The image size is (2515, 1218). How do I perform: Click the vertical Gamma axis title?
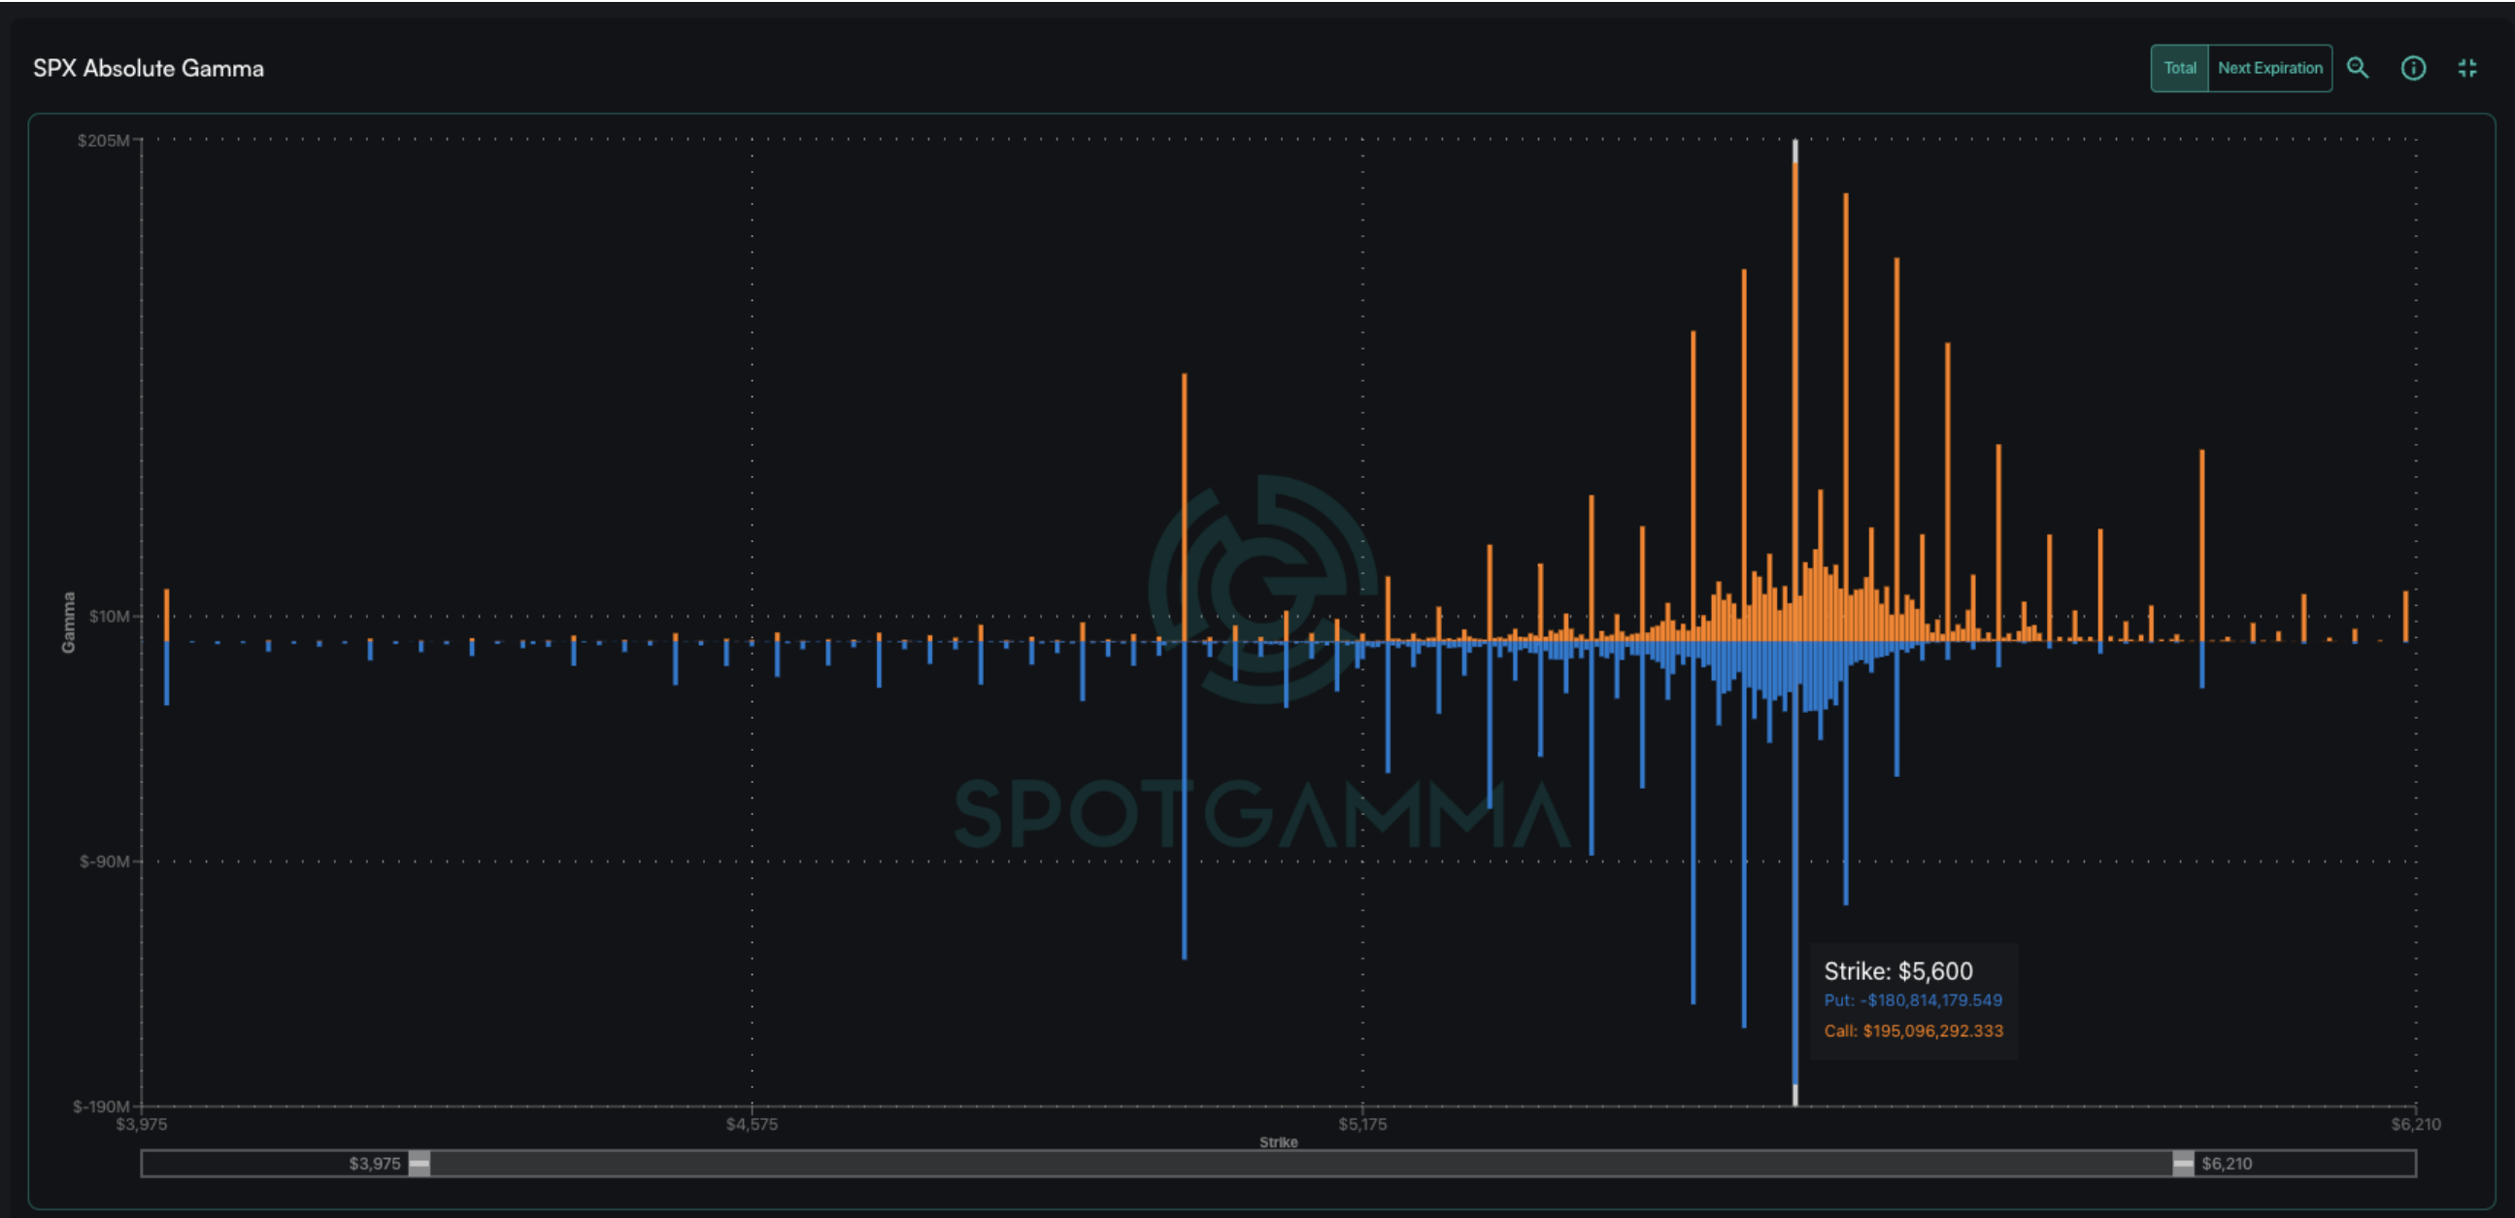click(68, 623)
